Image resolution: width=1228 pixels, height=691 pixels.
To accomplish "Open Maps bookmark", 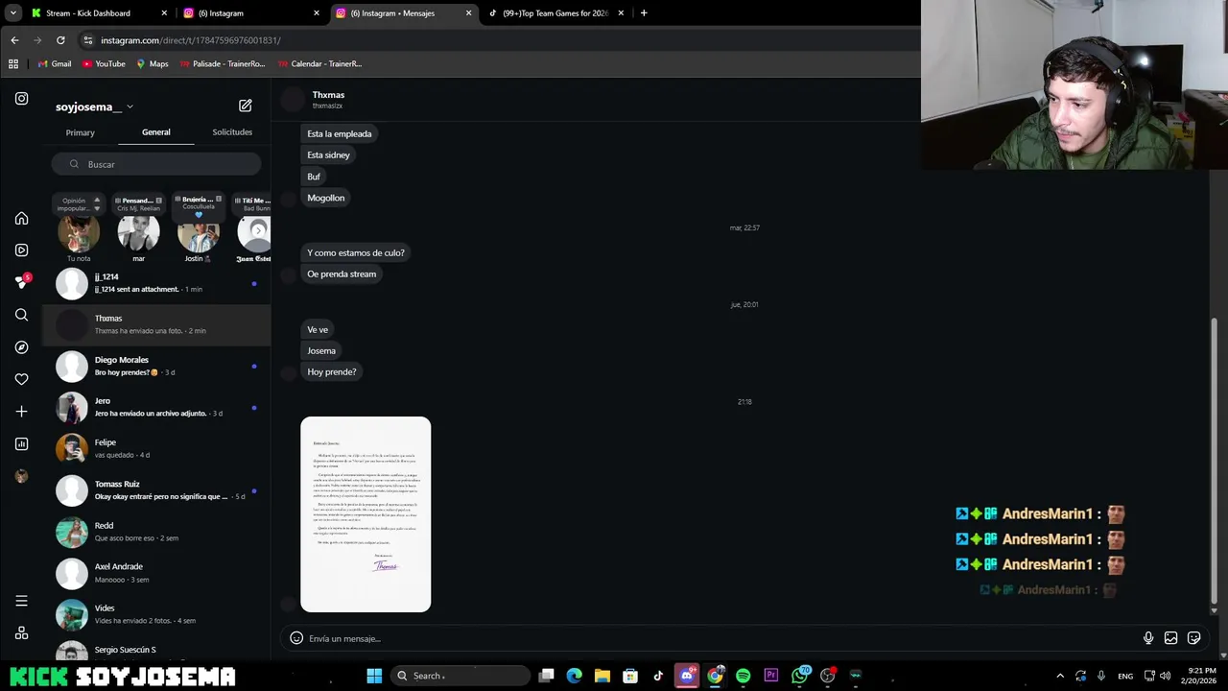I will pos(153,63).
